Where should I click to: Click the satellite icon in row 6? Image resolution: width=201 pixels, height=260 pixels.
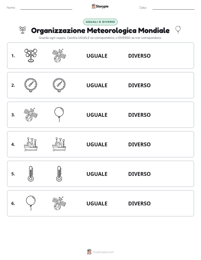pyautogui.click(x=59, y=203)
